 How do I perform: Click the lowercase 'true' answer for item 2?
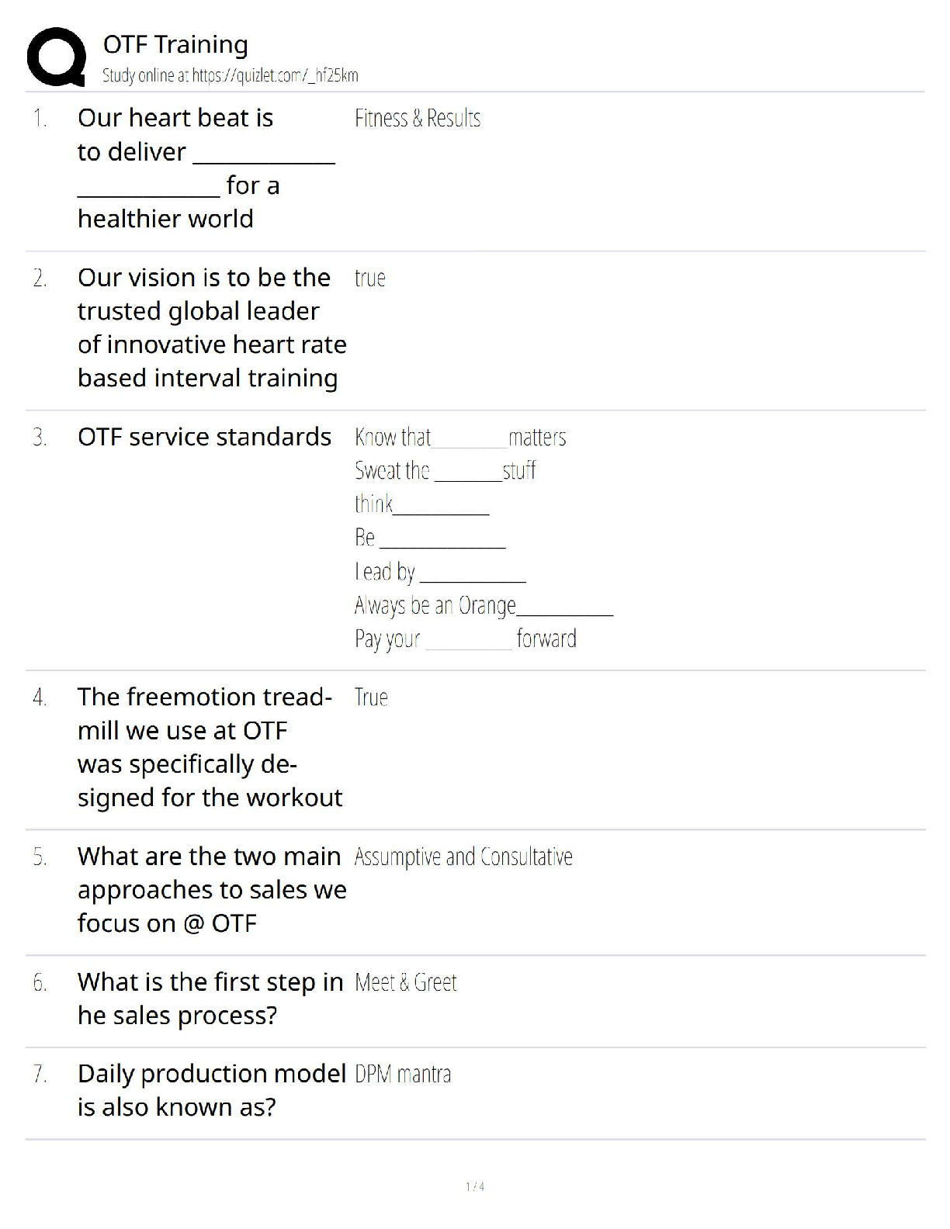(370, 279)
